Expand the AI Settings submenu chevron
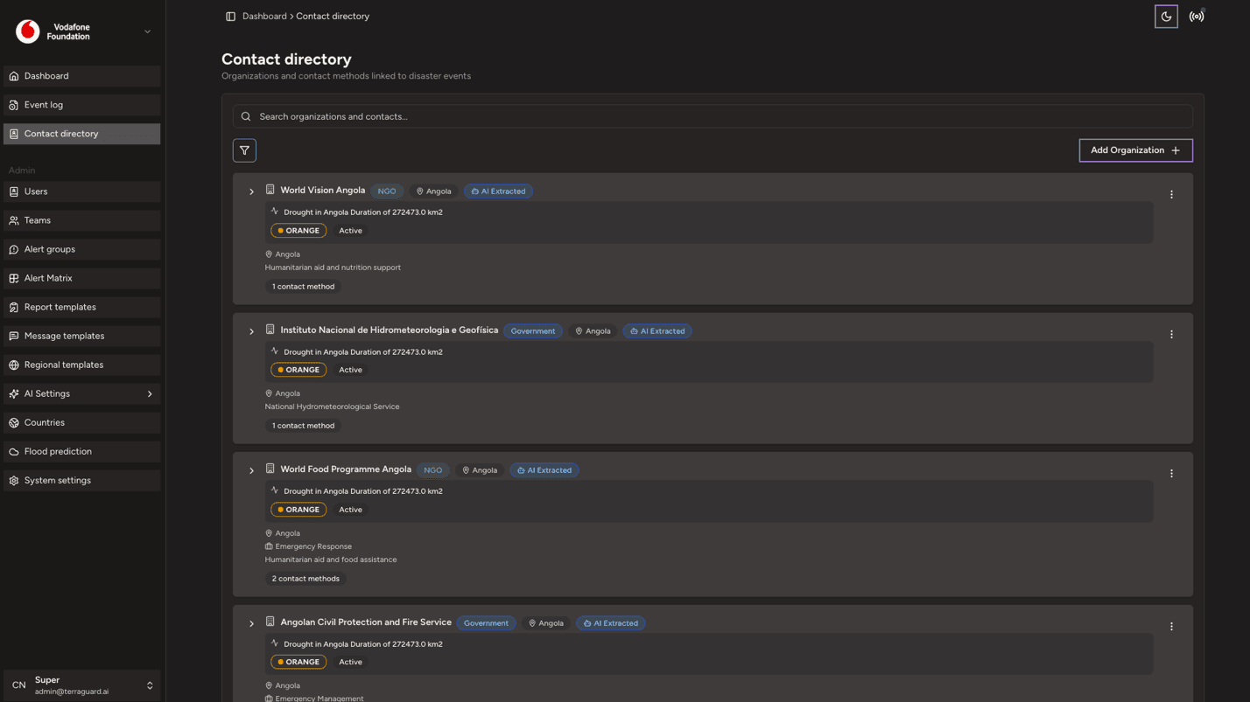 pos(150,393)
